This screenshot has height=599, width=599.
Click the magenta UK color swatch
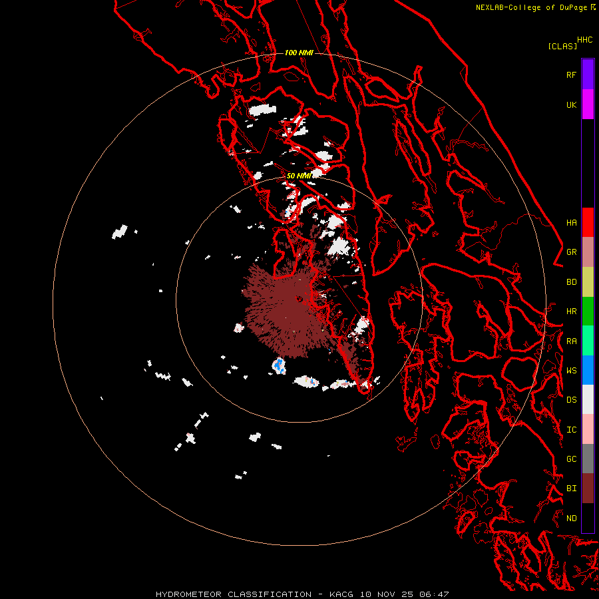588,104
